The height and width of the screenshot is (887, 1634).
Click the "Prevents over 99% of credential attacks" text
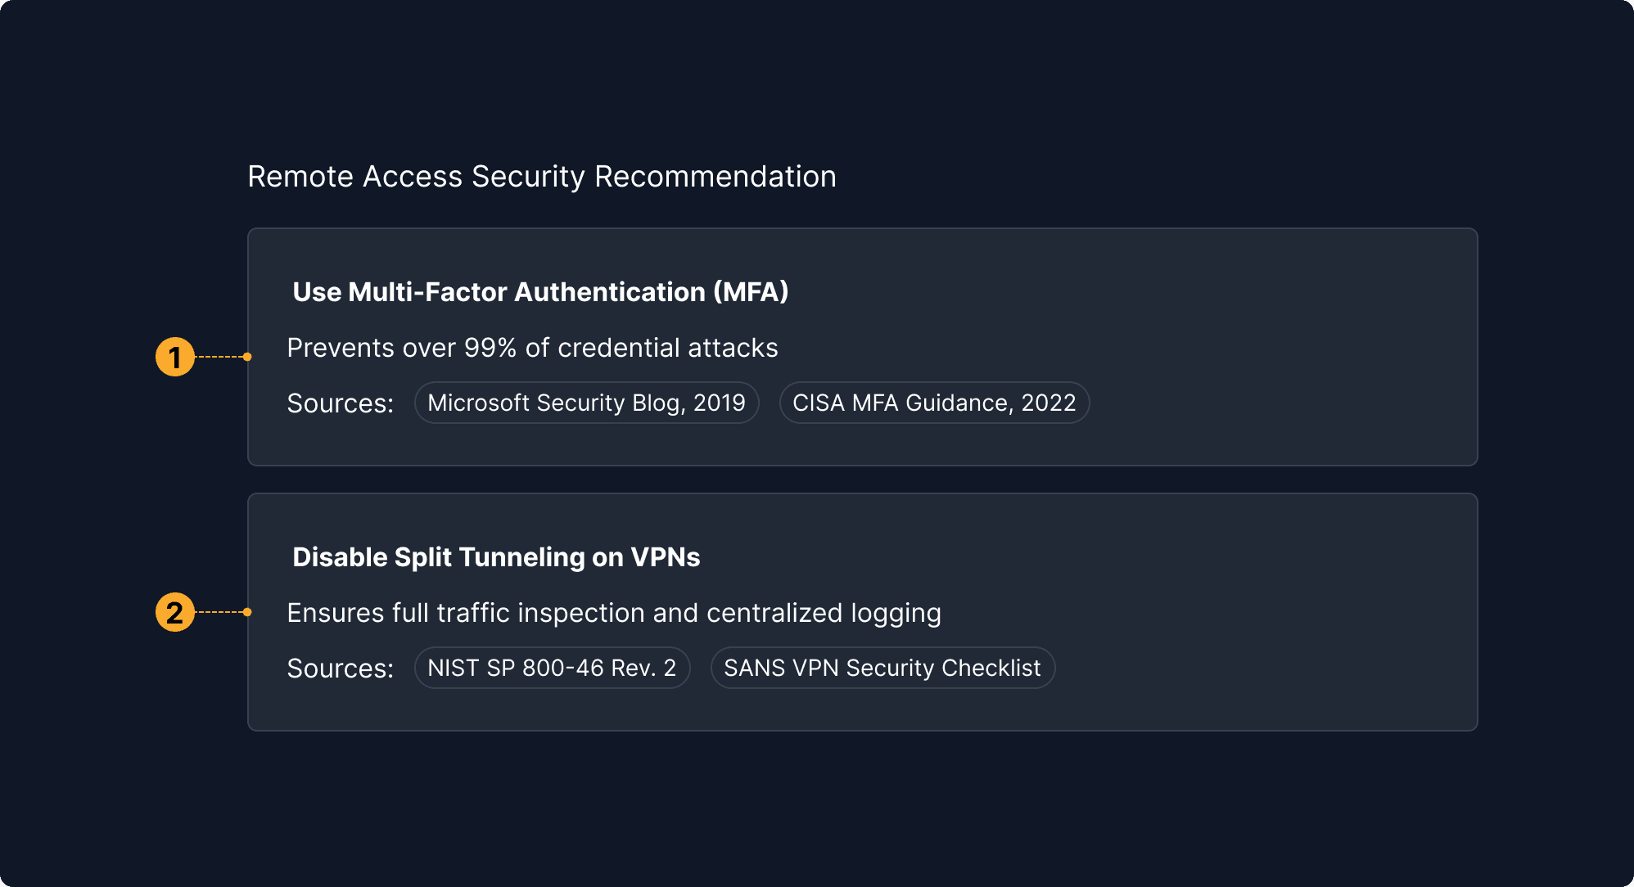tap(532, 348)
